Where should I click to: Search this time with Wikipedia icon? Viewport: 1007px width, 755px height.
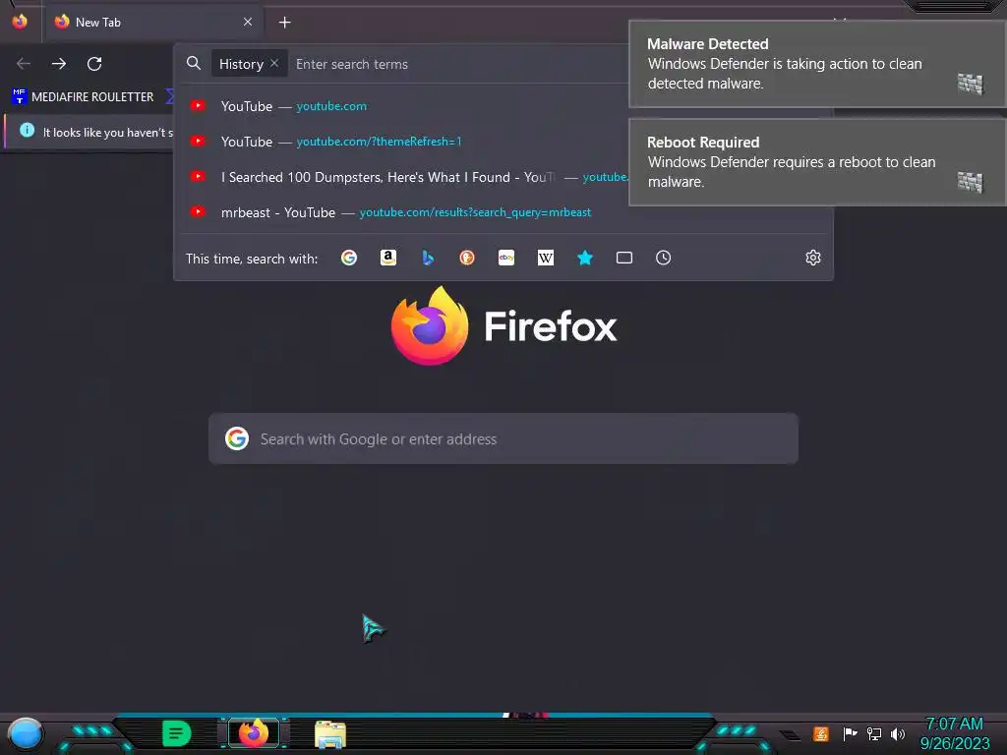pos(545,259)
